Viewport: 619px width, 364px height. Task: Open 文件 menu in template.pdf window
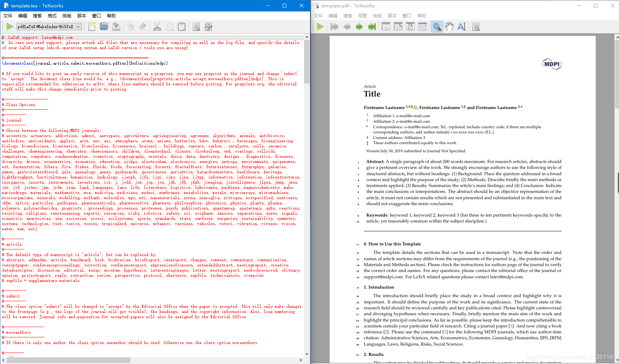(318, 16)
